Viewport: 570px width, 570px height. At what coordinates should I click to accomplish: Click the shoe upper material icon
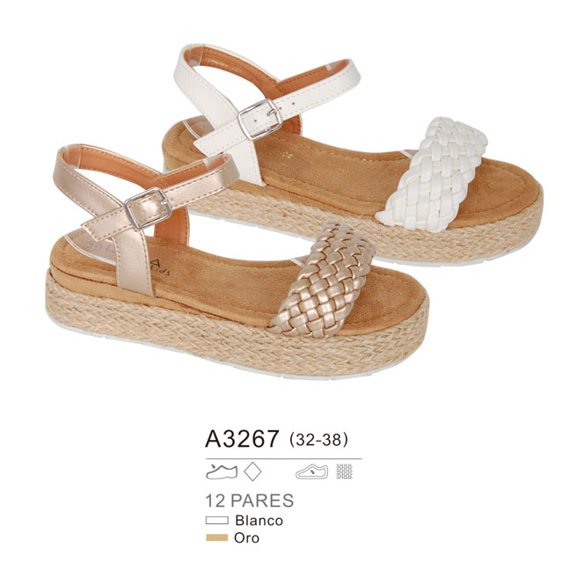pos(222,471)
